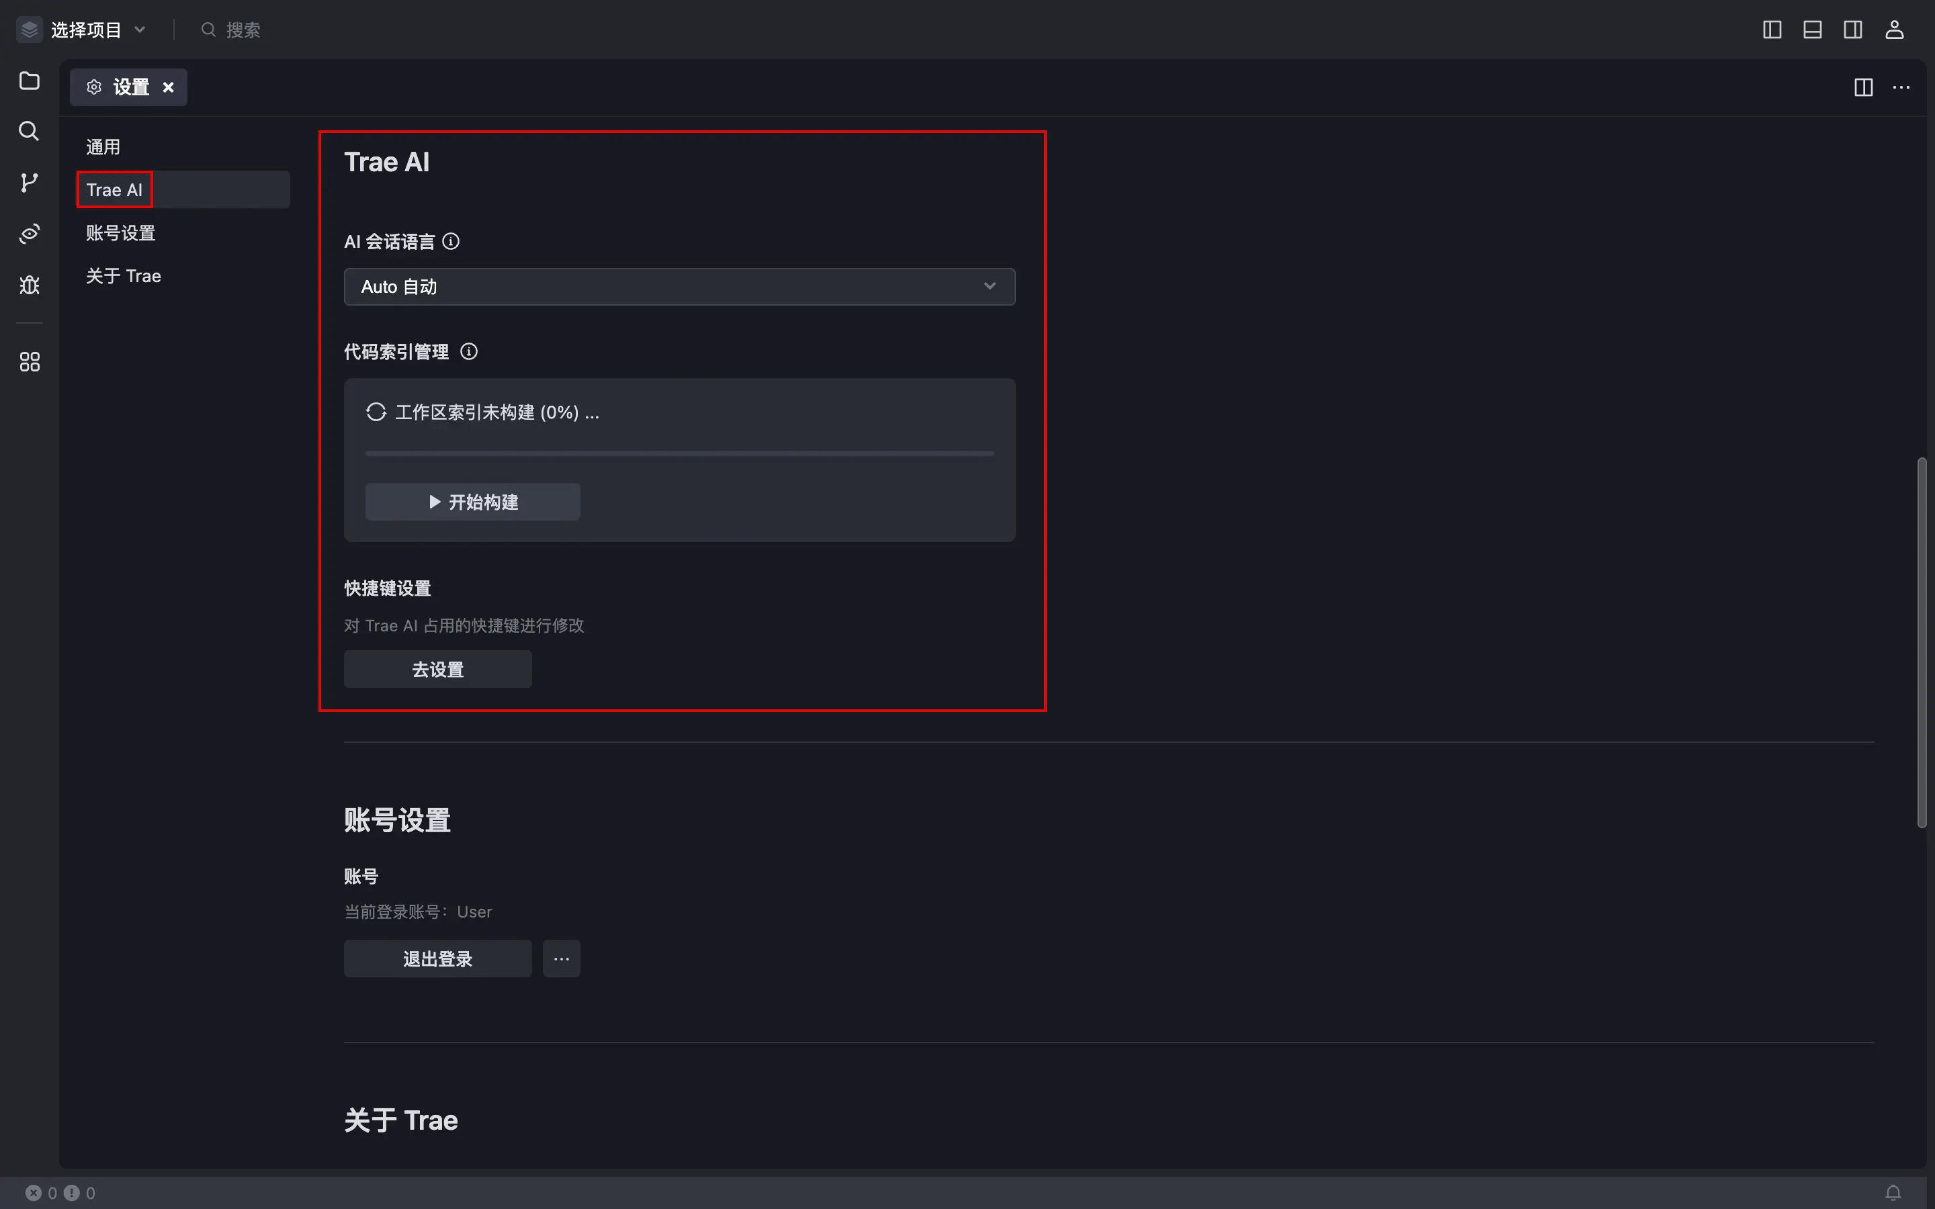Open the source control branch icon
1935x1209 pixels.
pos(30,182)
